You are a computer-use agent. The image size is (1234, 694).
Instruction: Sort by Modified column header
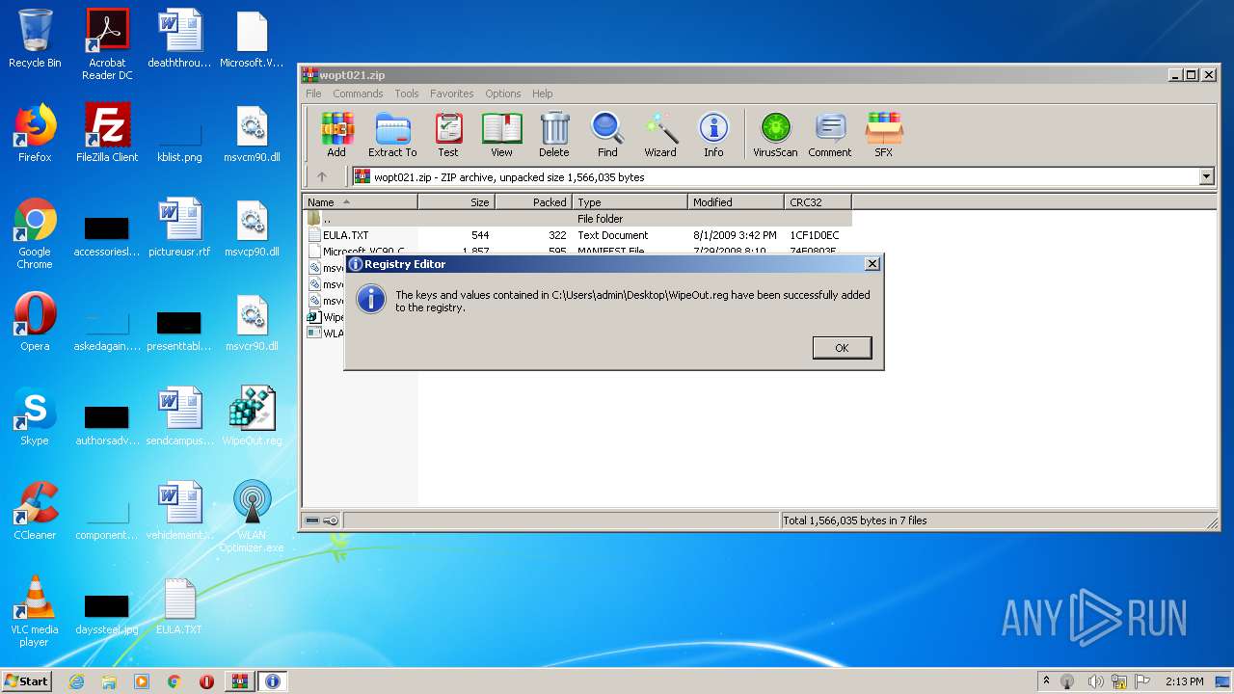pyautogui.click(x=737, y=202)
